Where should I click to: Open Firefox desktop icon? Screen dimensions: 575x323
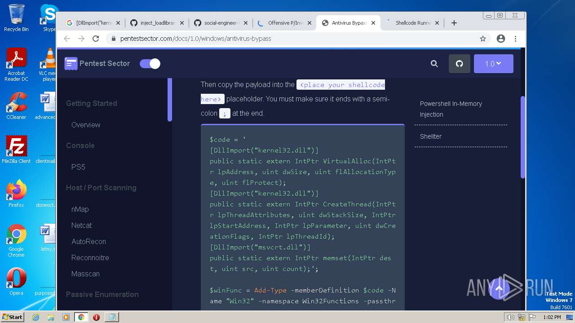[16, 194]
